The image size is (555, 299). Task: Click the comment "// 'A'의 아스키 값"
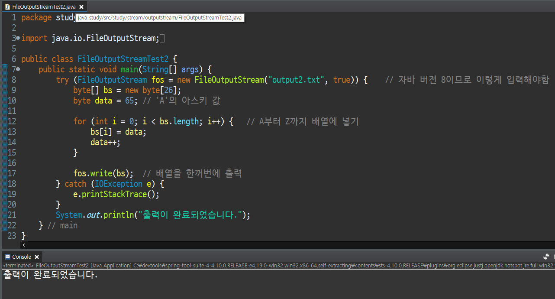click(x=182, y=101)
